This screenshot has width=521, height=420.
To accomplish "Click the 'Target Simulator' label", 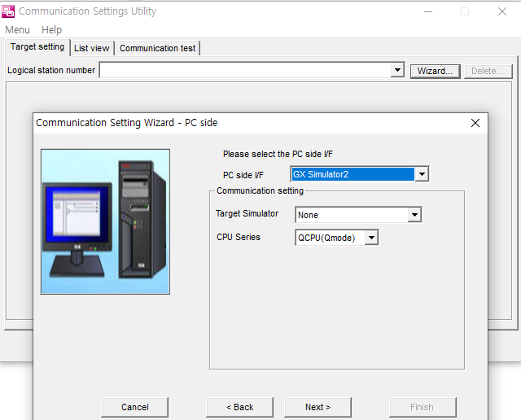I will [x=247, y=213].
